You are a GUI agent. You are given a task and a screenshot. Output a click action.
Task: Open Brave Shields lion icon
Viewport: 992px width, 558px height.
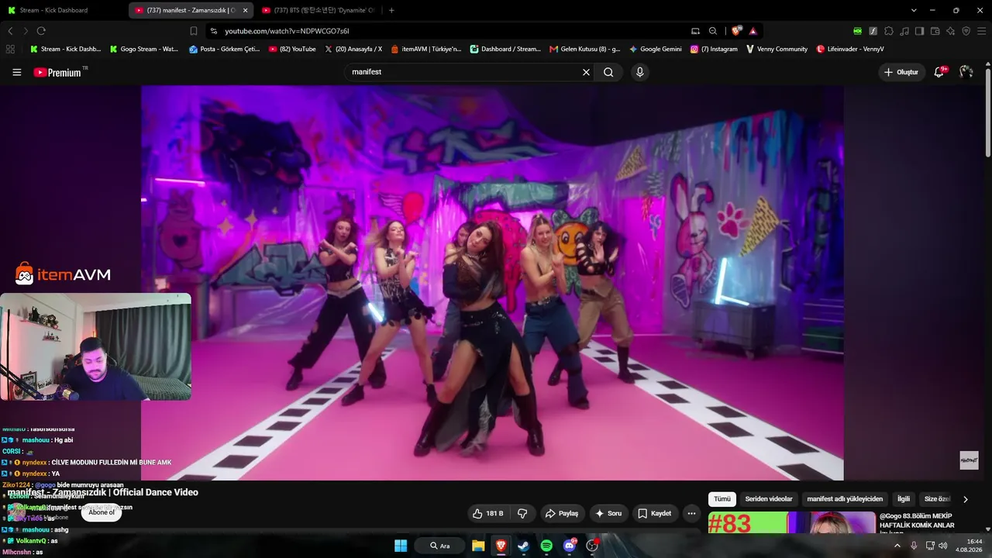[x=735, y=31]
